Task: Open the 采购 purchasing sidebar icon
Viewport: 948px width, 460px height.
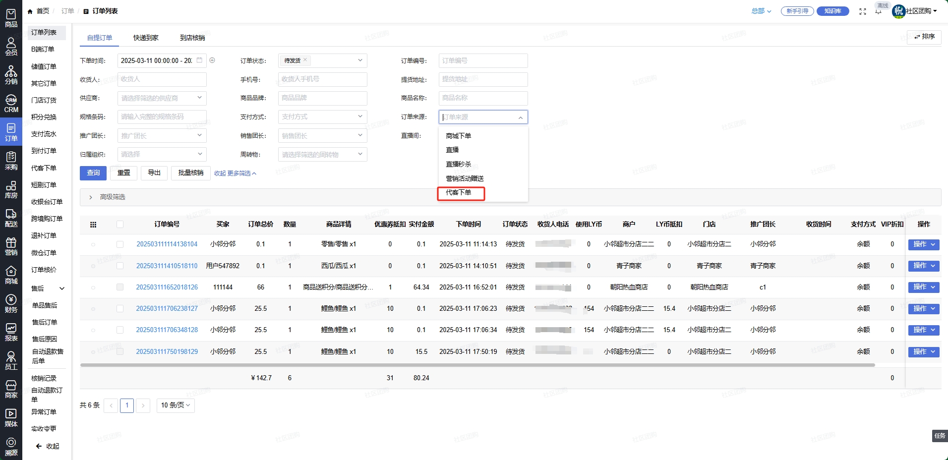Action: tap(11, 161)
